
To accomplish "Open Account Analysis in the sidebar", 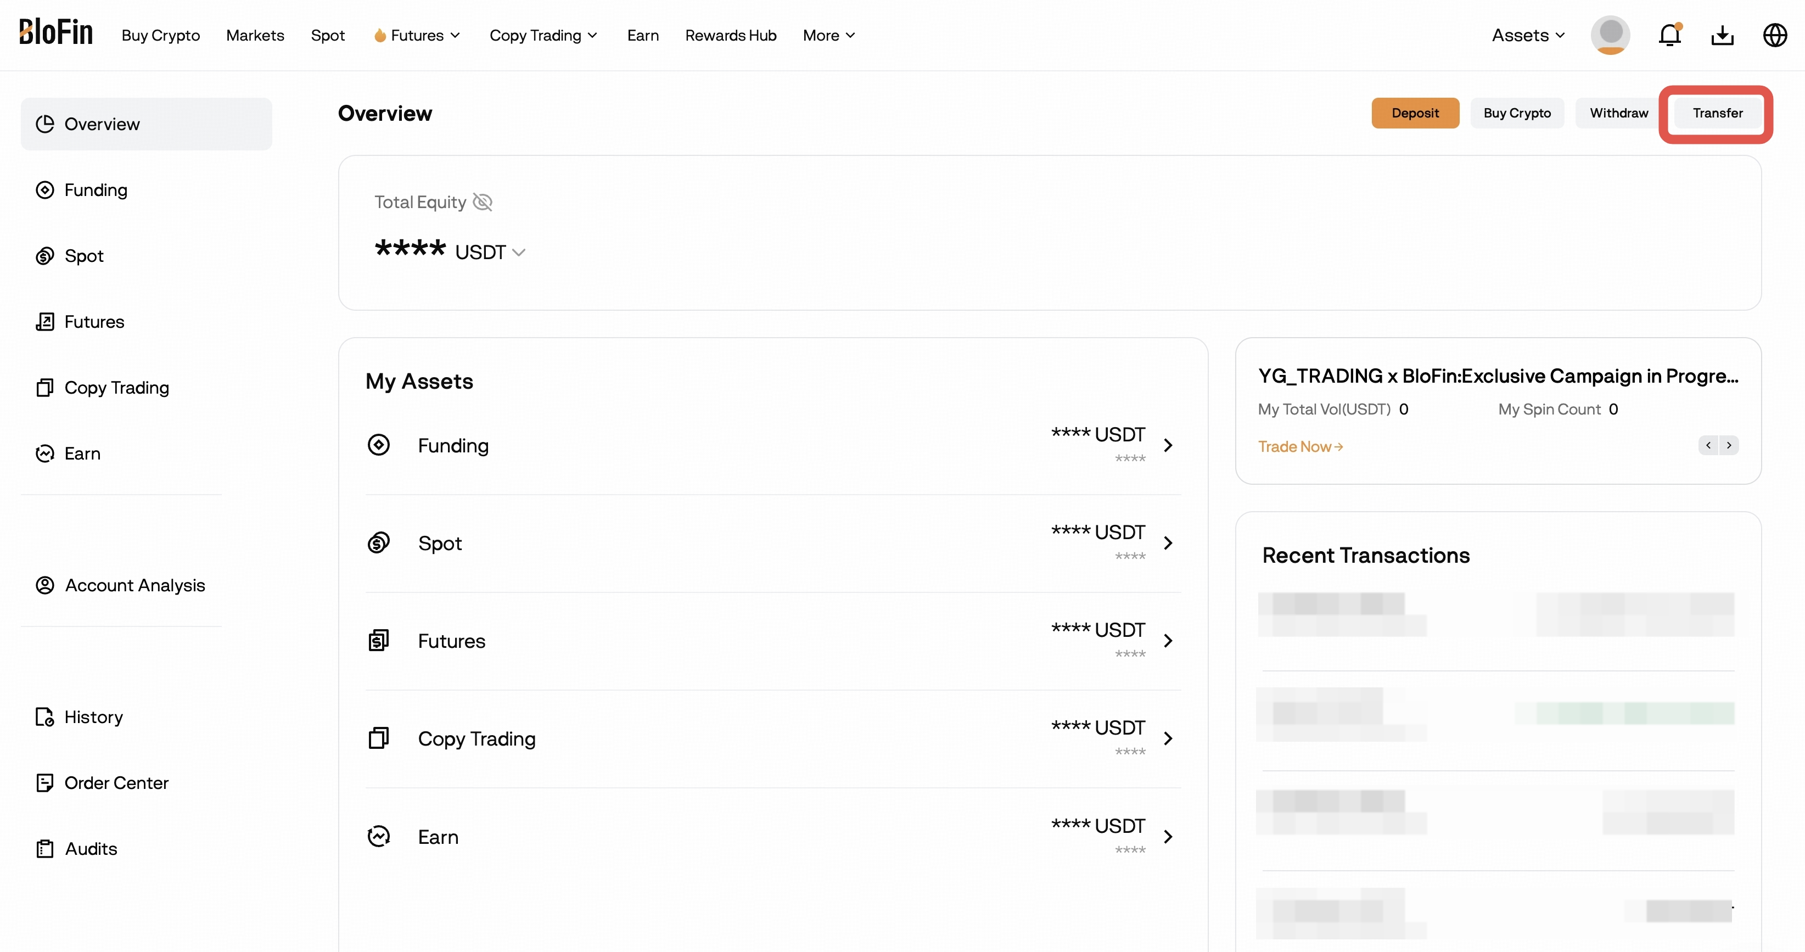I will pyautogui.click(x=134, y=586).
